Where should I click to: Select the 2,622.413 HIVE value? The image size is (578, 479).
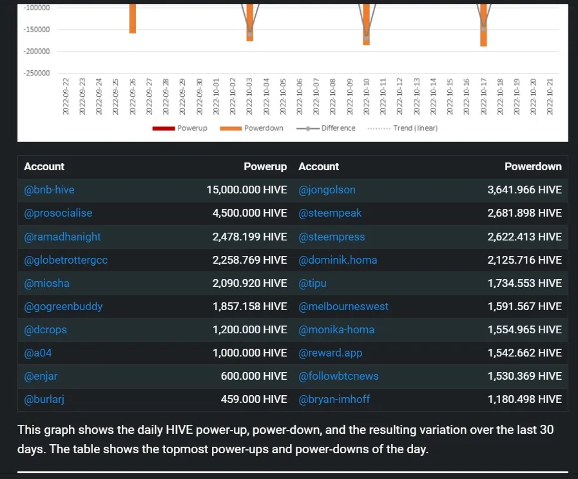tap(525, 237)
